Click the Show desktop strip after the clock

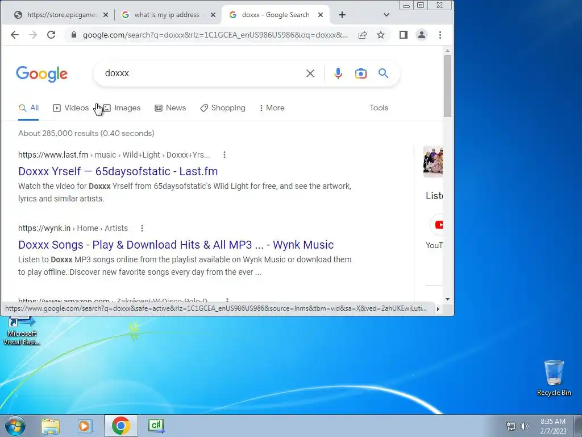tap(577, 426)
